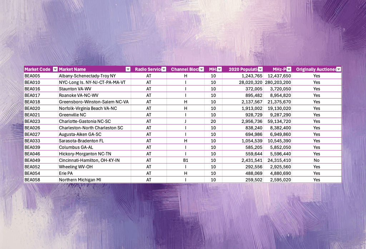Image resolution: width=366 pixels, height=249 pixels.
Task: Select the 59,134,720 MHz-Pop cell
Action: 279,121
